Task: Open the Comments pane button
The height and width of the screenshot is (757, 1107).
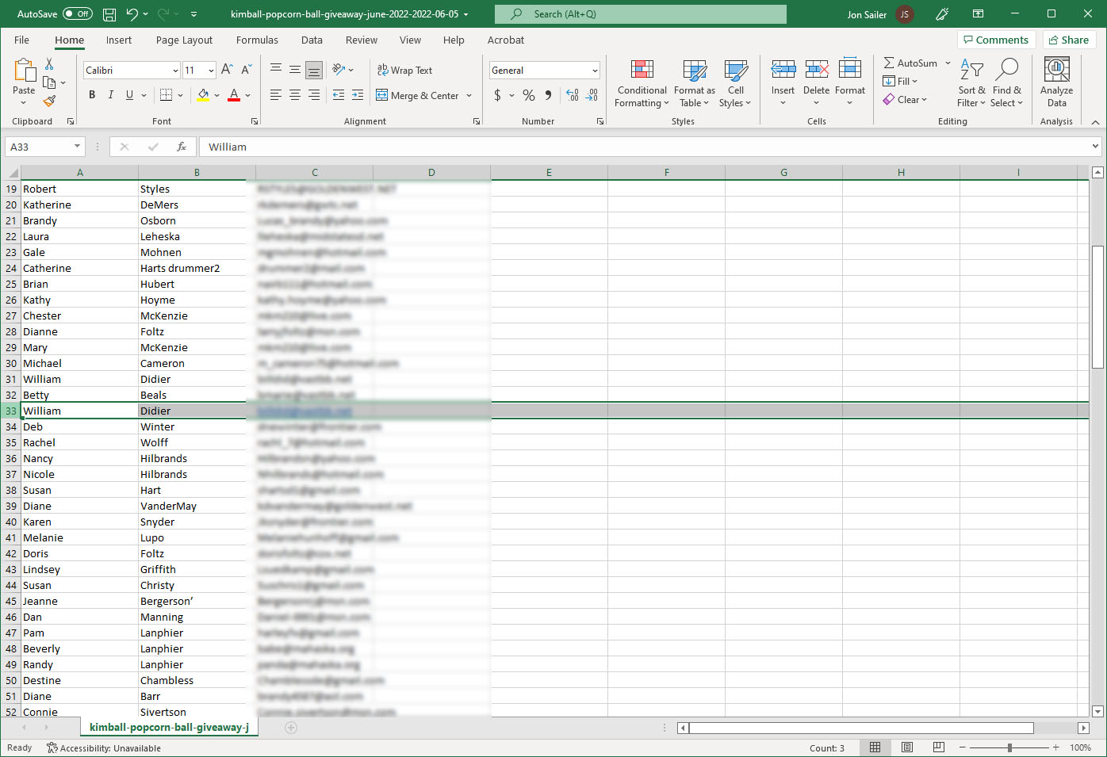Action: (996, 40)
